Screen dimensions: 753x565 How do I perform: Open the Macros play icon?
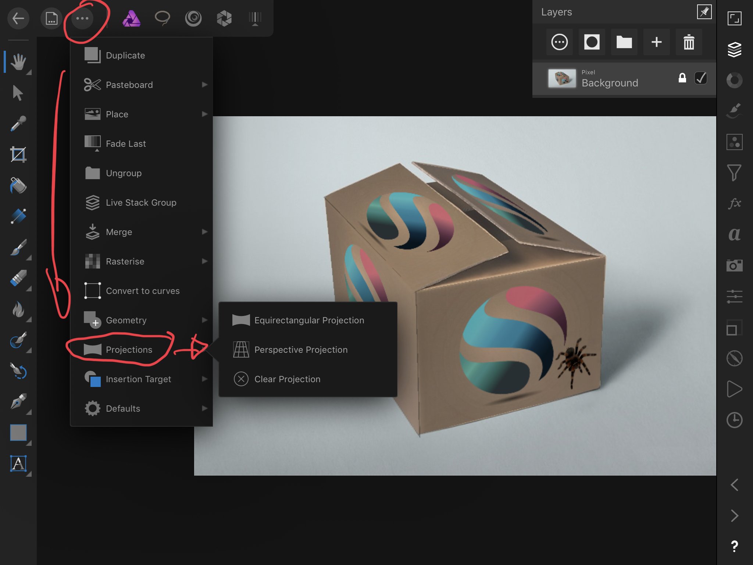735,389
